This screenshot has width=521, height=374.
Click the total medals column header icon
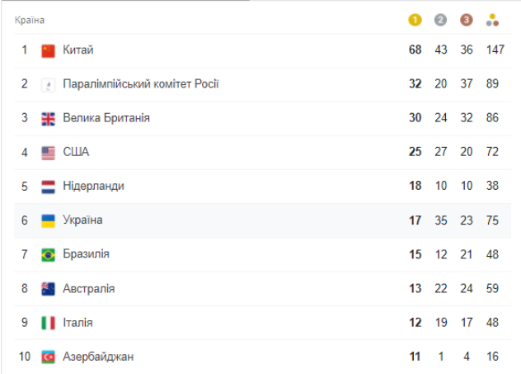[x=493, y=20]
